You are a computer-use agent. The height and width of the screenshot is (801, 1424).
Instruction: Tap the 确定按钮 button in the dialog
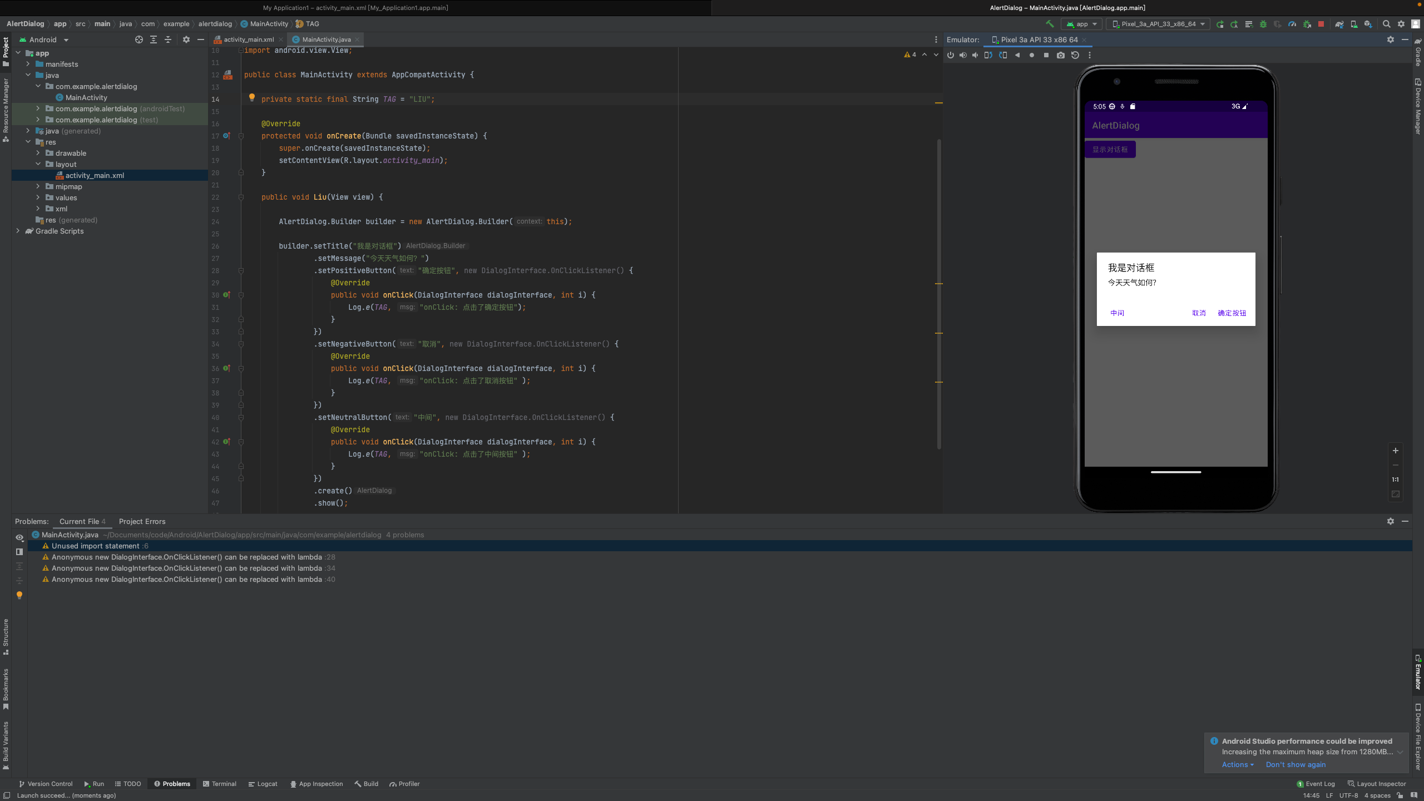[x=1232, y=313]
